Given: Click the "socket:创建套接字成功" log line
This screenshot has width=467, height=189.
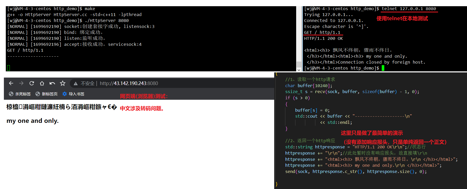Looking at the screenshot, I should coord(81,26).
